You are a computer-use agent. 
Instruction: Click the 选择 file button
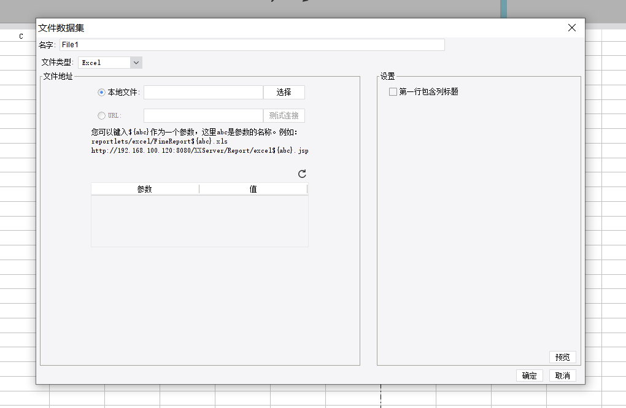(x=284, y=92)
